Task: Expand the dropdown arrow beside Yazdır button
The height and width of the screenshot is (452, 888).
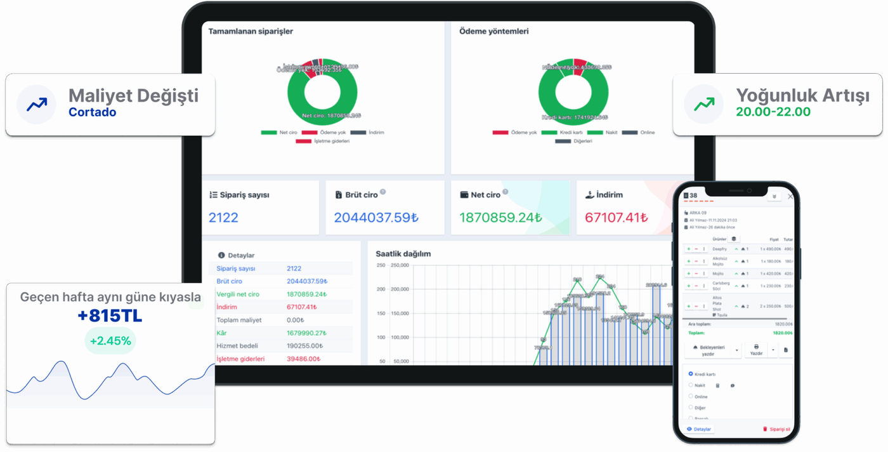Action: pos(773,350)
